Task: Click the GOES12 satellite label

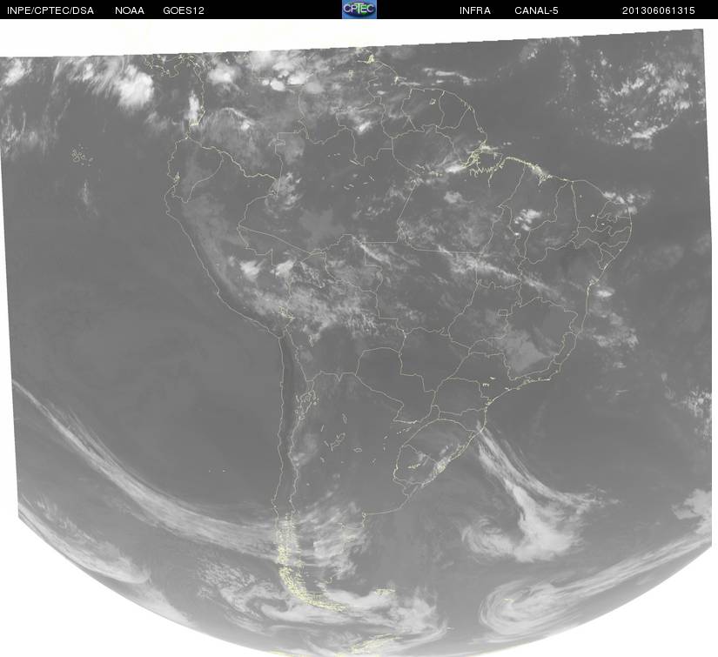Action: (x=184, y=10)
